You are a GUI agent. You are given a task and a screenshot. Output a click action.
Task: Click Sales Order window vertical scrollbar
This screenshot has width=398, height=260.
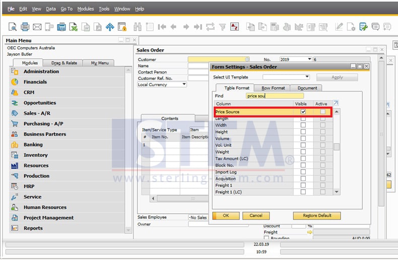point(381,134)
